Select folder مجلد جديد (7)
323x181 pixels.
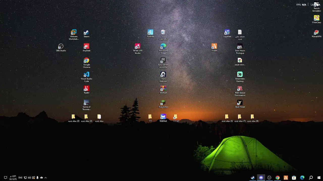pyautogui.click(x=240, y=118)
